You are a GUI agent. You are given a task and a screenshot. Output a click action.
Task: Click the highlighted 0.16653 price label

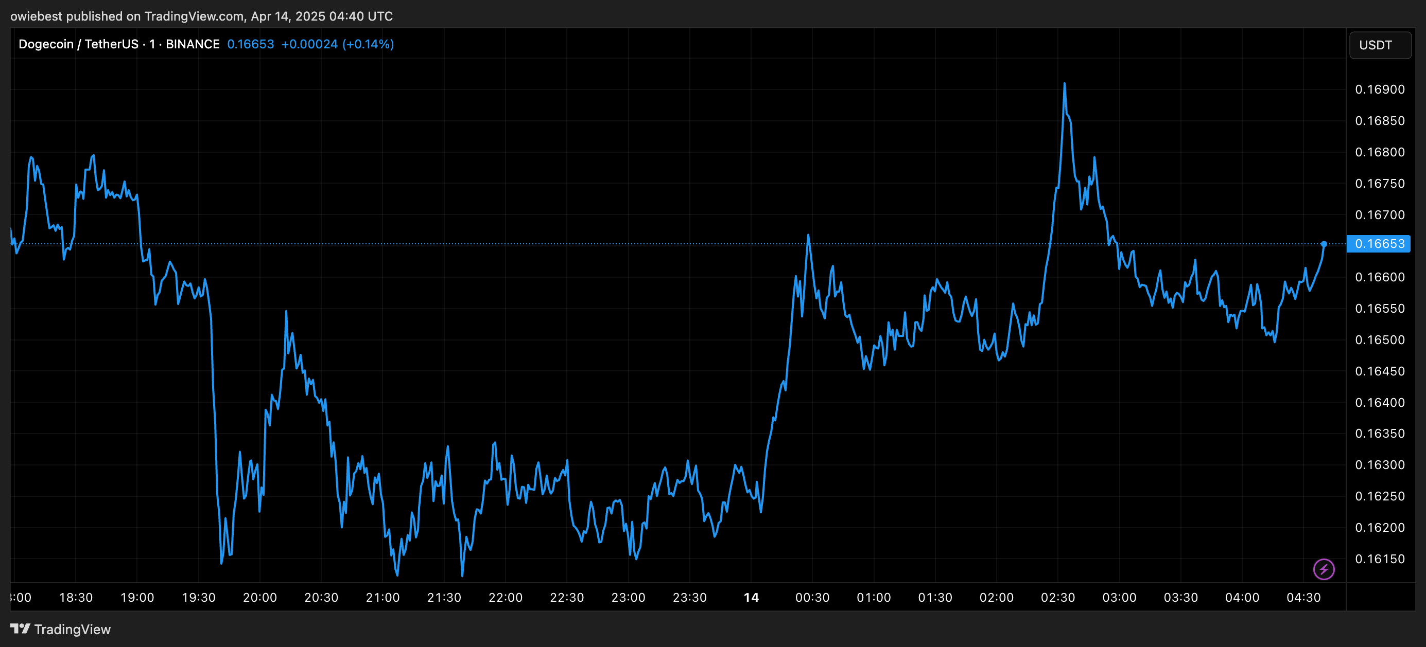click(1379, 244)
